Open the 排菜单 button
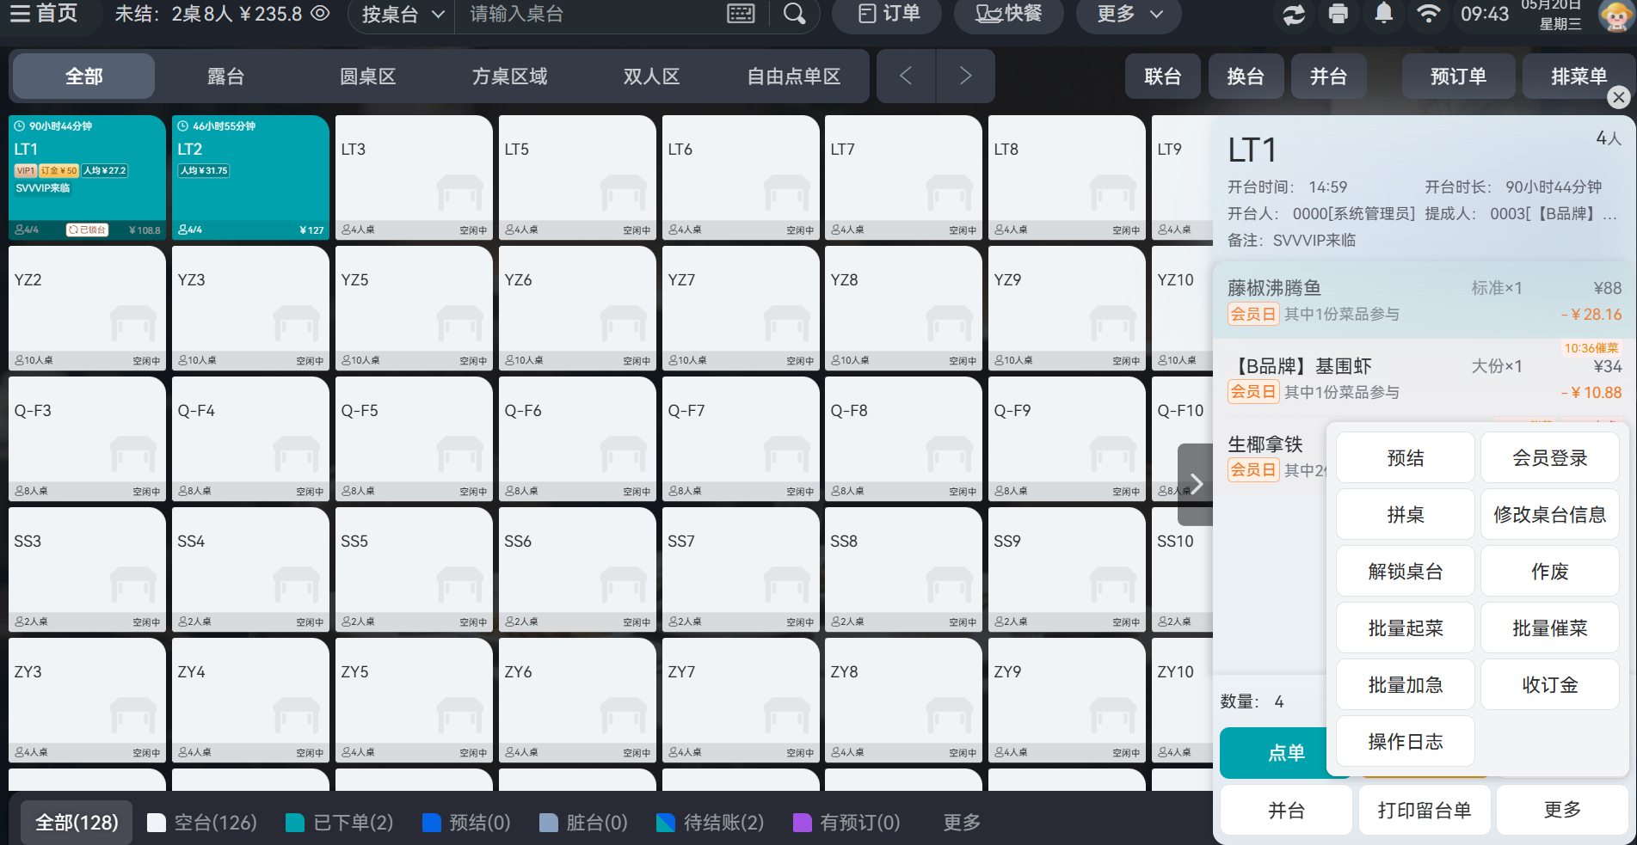Viewport: 1637px width, 845px height. 1579,77
